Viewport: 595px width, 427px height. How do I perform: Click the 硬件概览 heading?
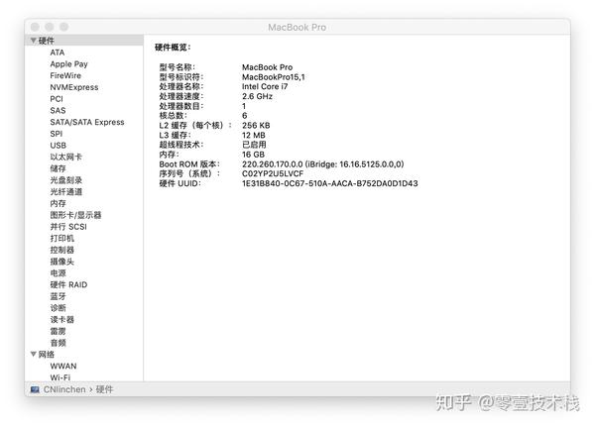(173, 48)
